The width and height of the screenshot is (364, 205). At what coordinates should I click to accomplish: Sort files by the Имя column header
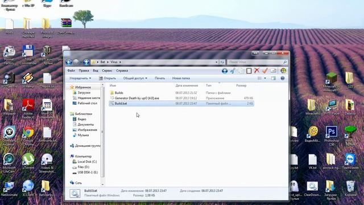click(113, 85)
